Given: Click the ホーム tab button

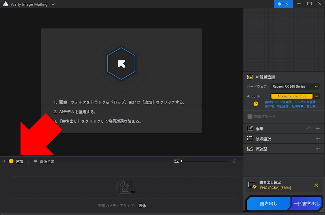Looking at the screenshot, I should (283, 4).
